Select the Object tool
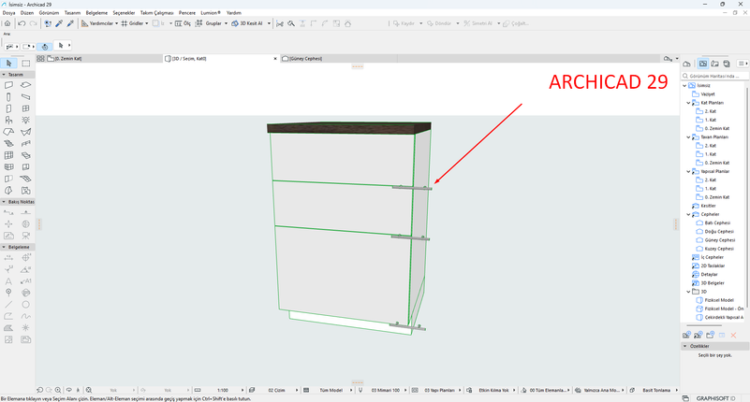The width and height of the screenshot is (750, 402). (8, 121)
